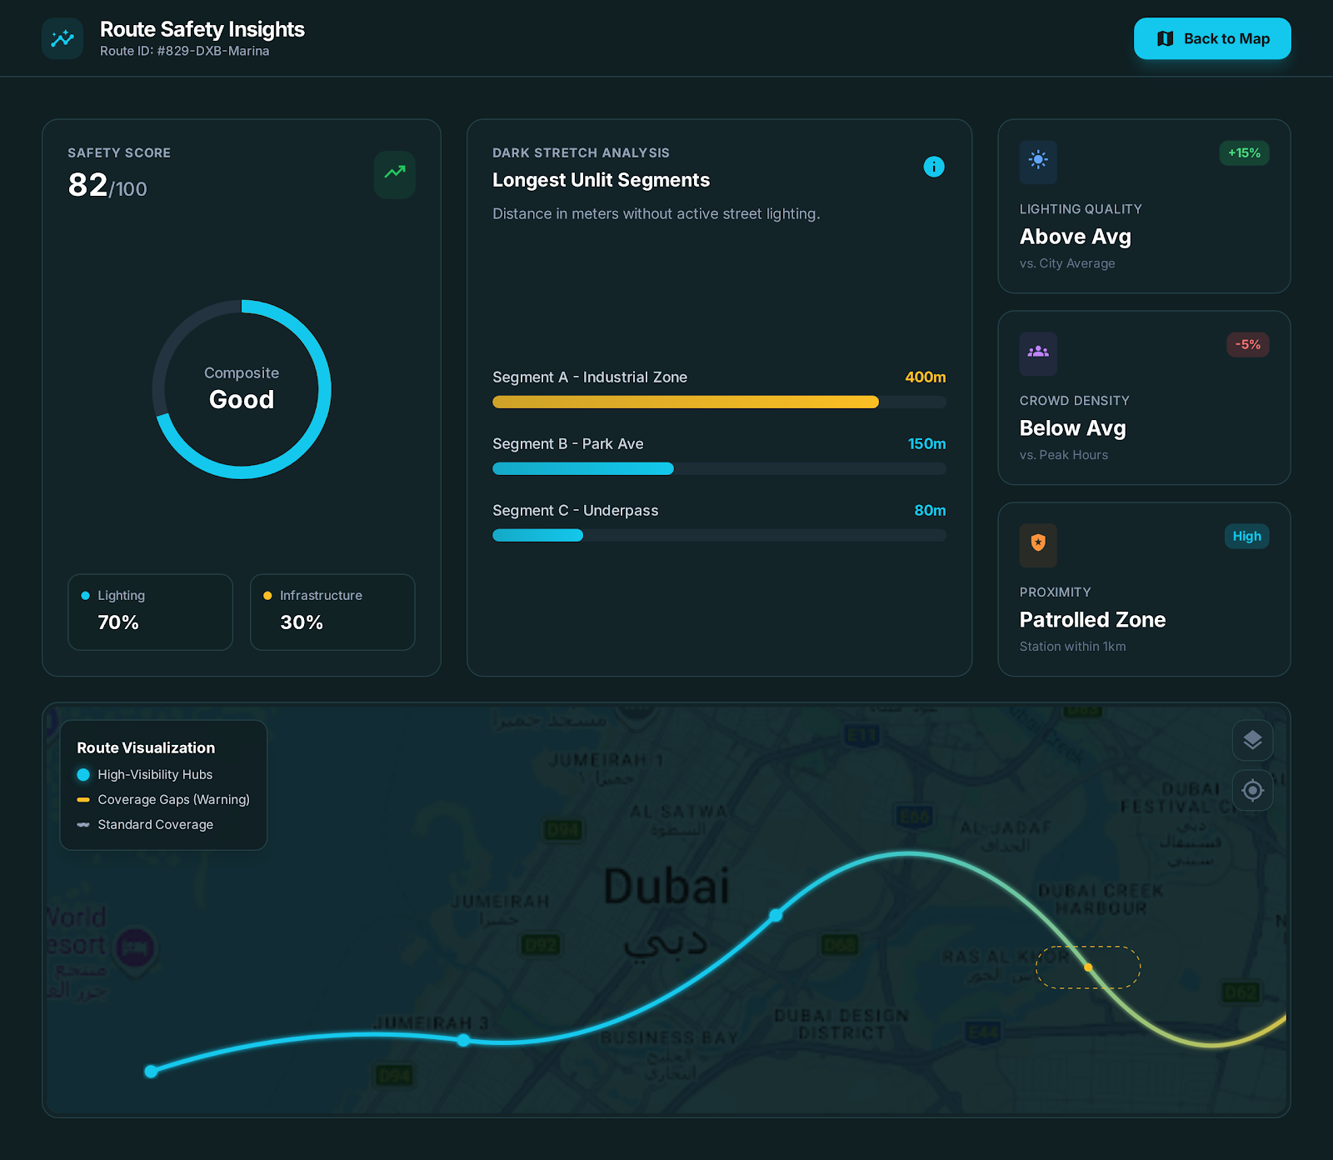Click the Segment B Park Ave bar
Viewport: 1333px width, 1160px height.
(x=719, y=468)
